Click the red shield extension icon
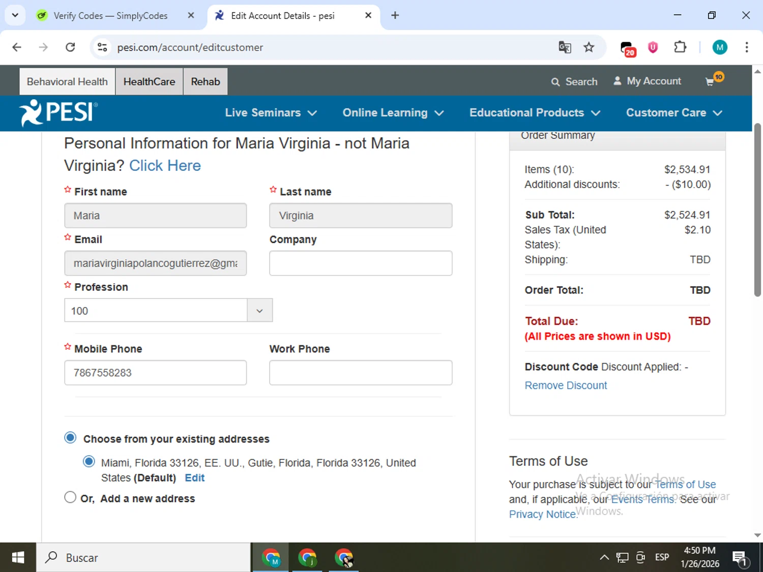This screenshot has height=572, width=763. coord(653,47)
